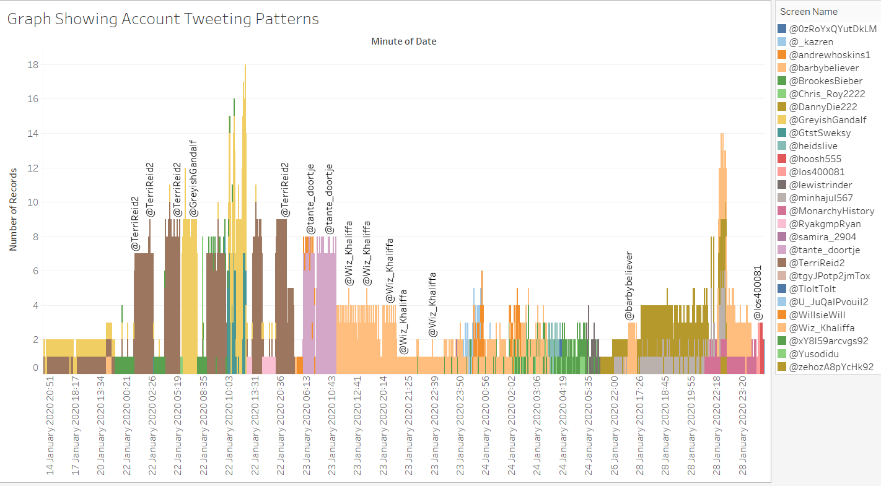This screenshot has height=486, width=881.
Task: Click the chart title text
Action: pyautogui.click(x=163, y=19)
